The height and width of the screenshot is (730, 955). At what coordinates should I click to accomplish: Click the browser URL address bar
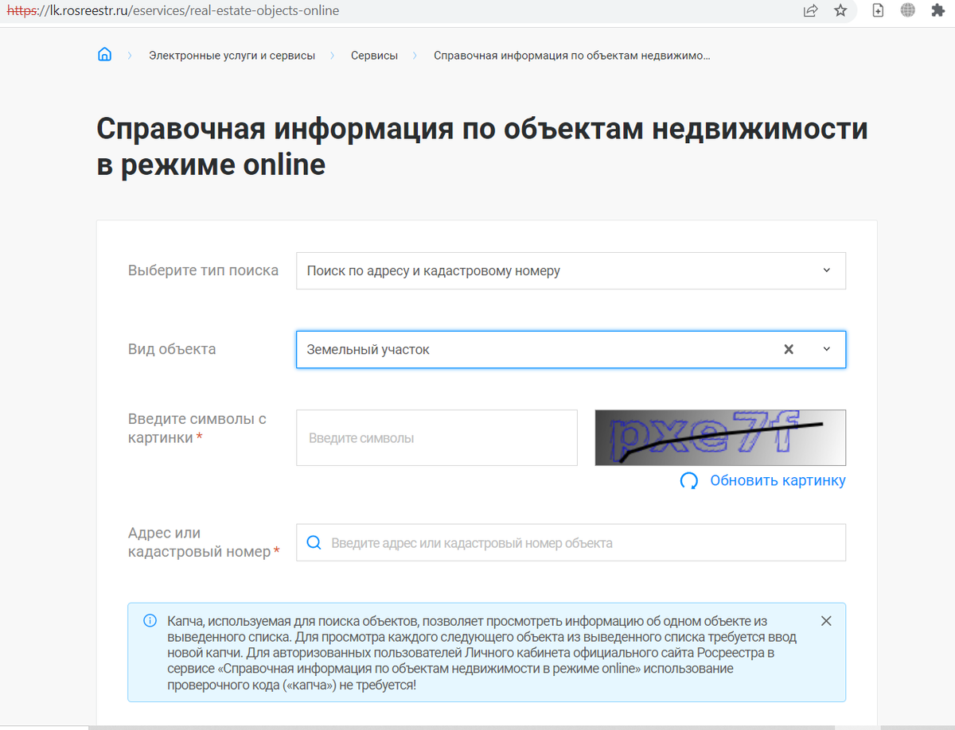(x=398, y=11)
